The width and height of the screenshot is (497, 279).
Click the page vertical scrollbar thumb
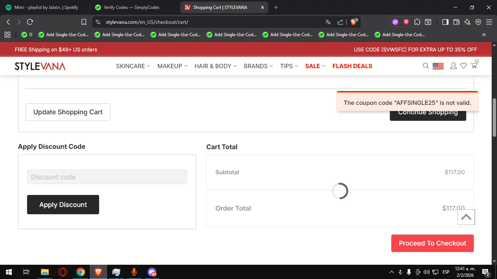494,117
